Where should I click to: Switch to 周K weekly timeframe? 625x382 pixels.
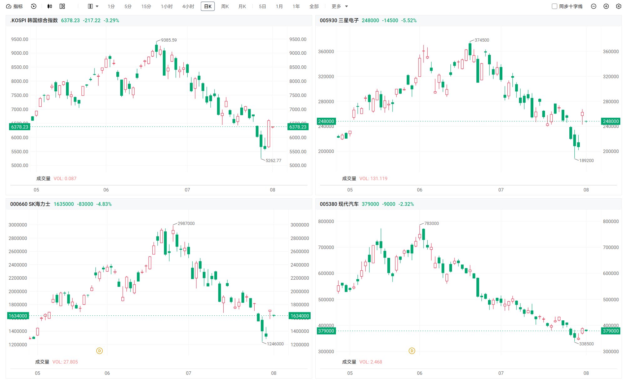tap(225, 6)
